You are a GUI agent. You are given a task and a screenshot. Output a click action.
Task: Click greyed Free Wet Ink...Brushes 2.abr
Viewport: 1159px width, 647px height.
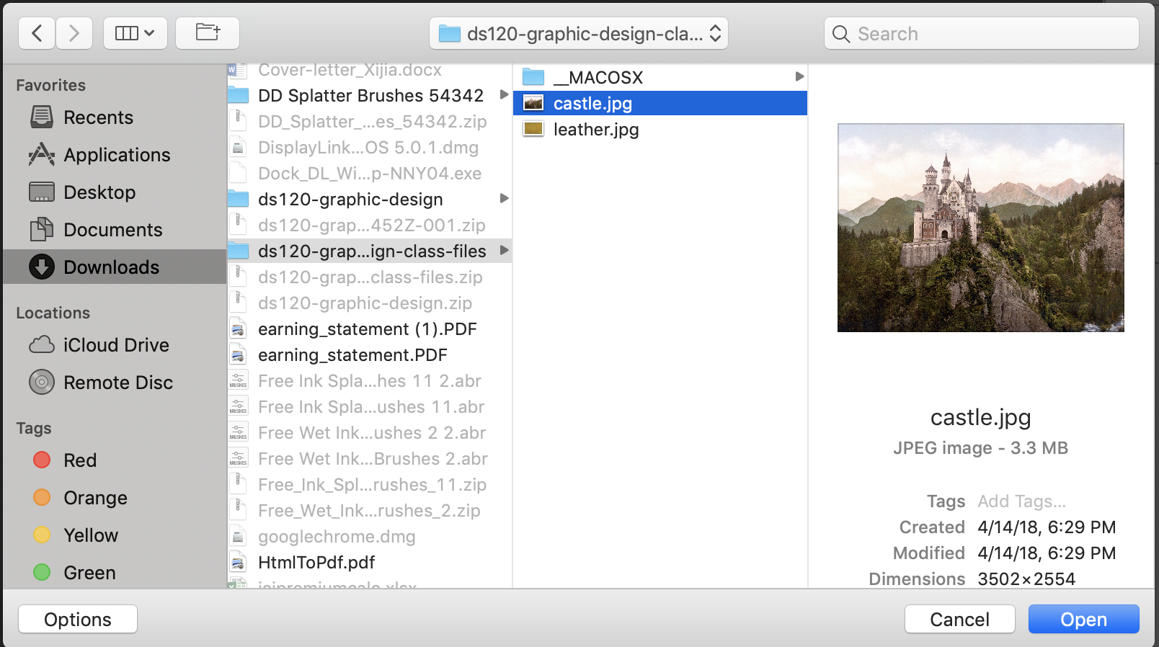pyautogui.click(x=369, y=459)
